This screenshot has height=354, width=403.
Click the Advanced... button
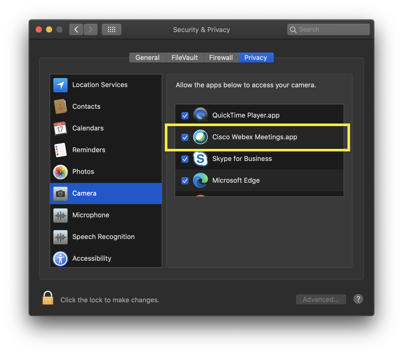[321, 299]
